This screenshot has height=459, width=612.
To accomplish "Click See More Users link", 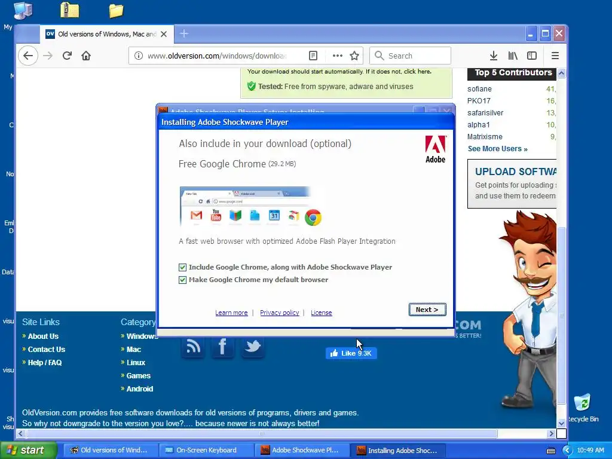I will tap(498, 149).
